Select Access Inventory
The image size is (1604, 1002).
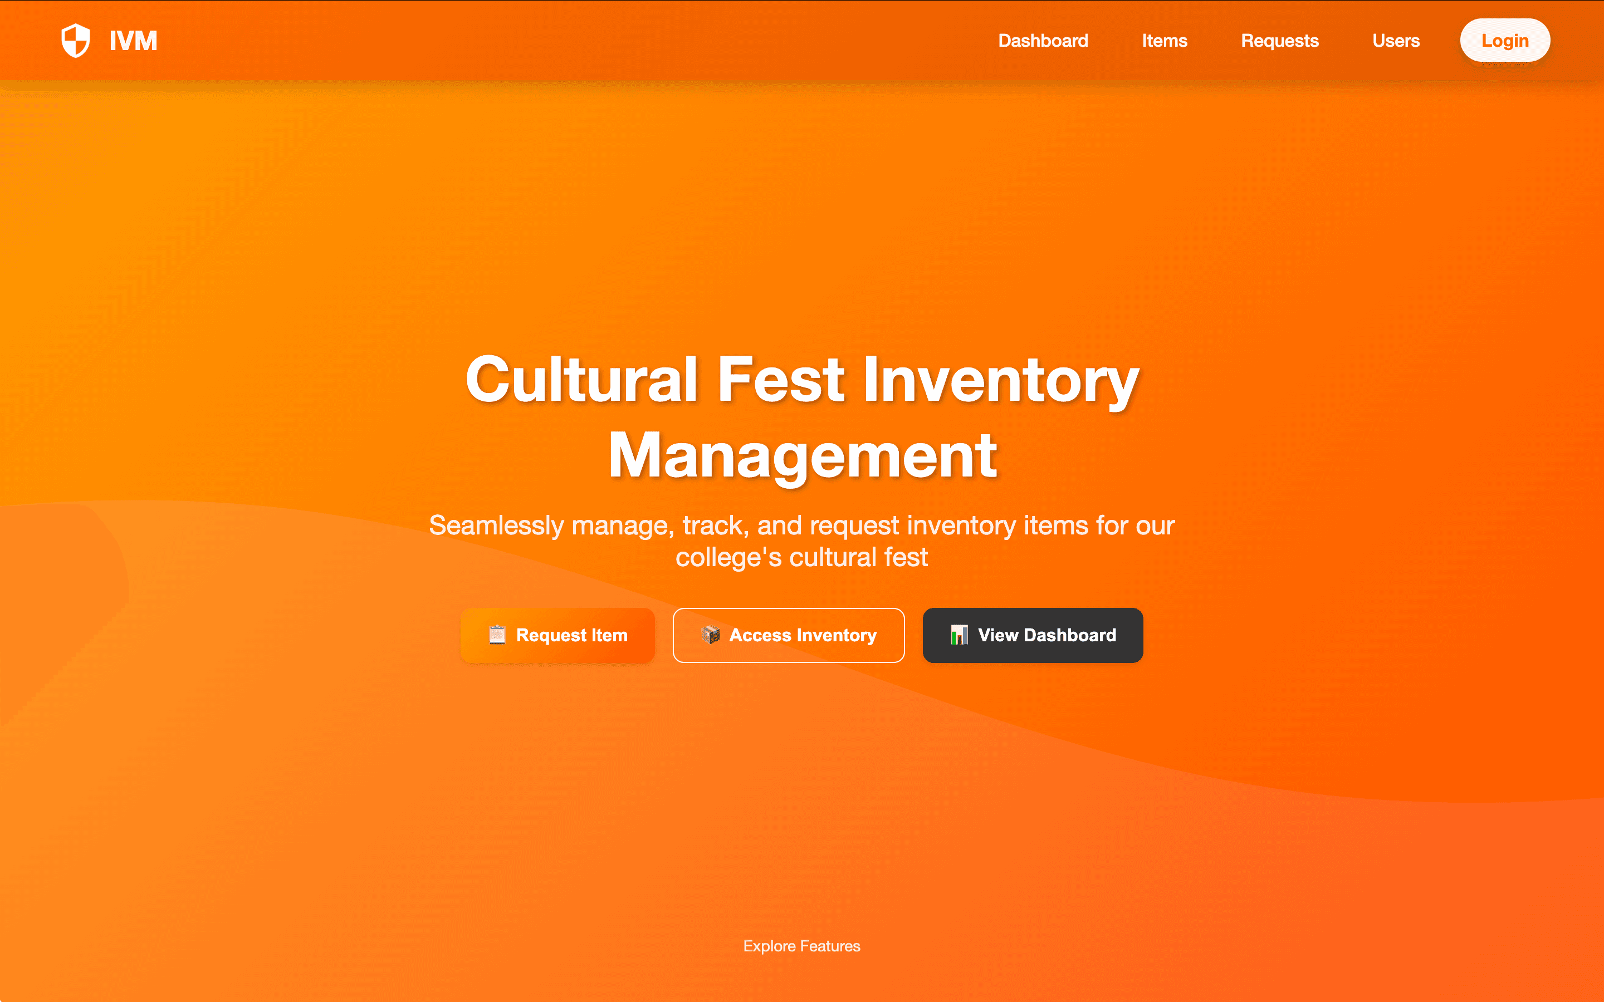pyautogui.click(x=789, y=635)
